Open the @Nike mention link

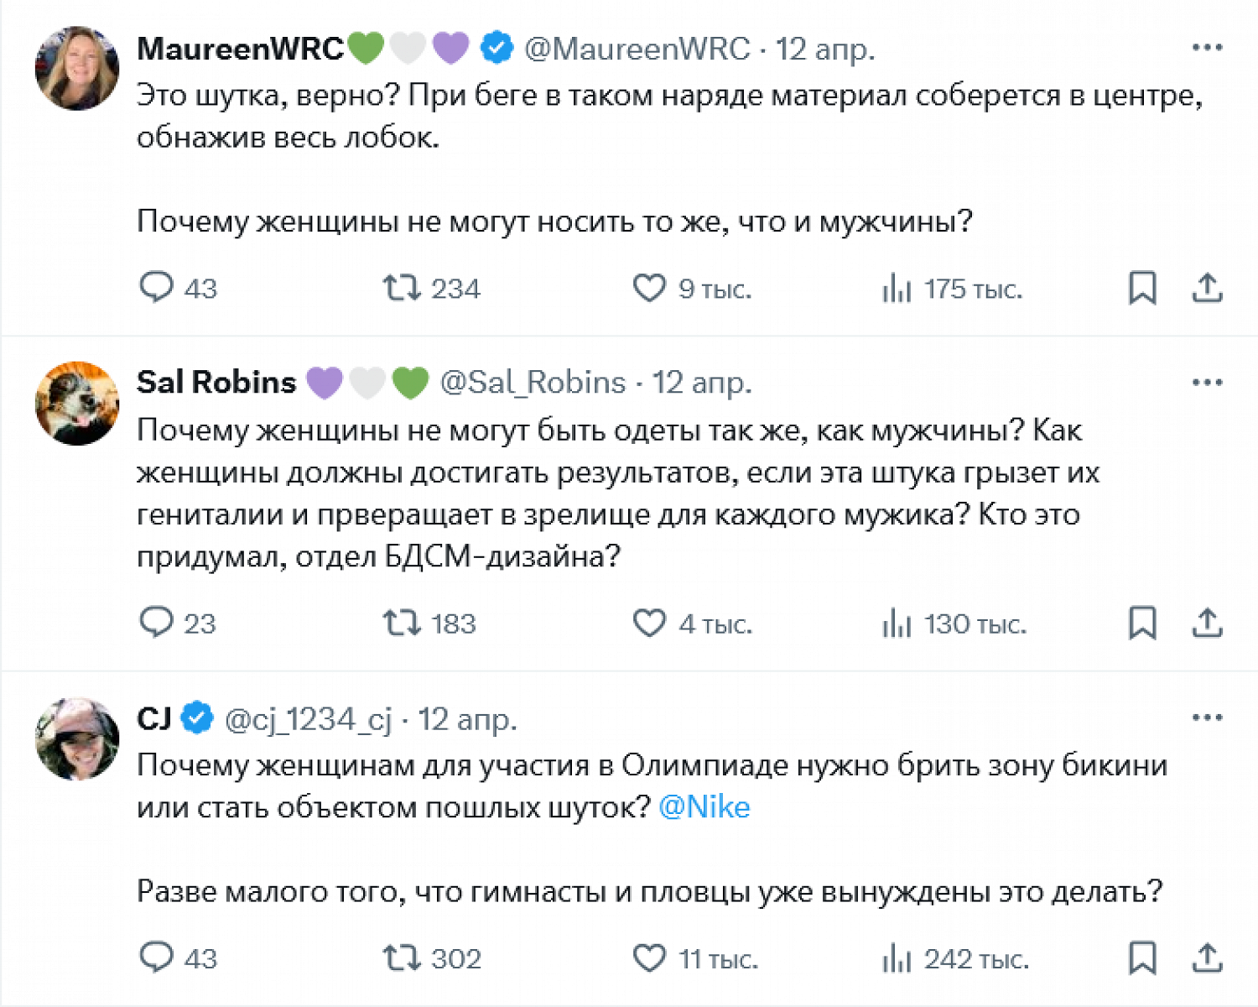[x=704, y=807]
